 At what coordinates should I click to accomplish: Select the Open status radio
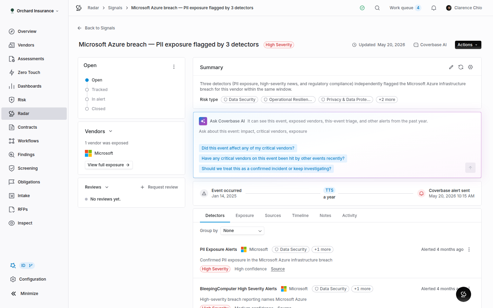87,80
